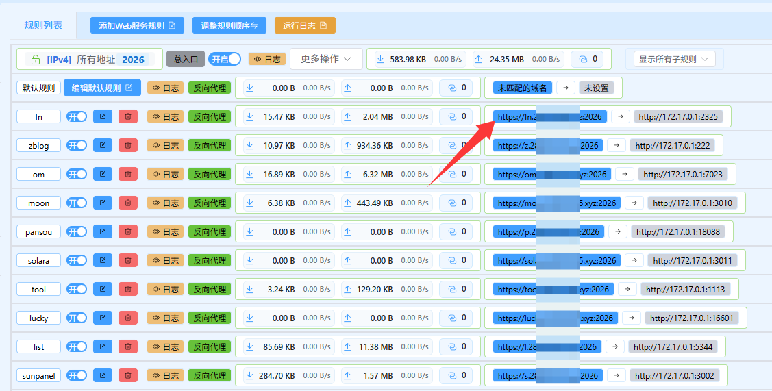Open the 更多操作 dropdown
Viewport: 772px width, 391px height.
tap(326, 60)
